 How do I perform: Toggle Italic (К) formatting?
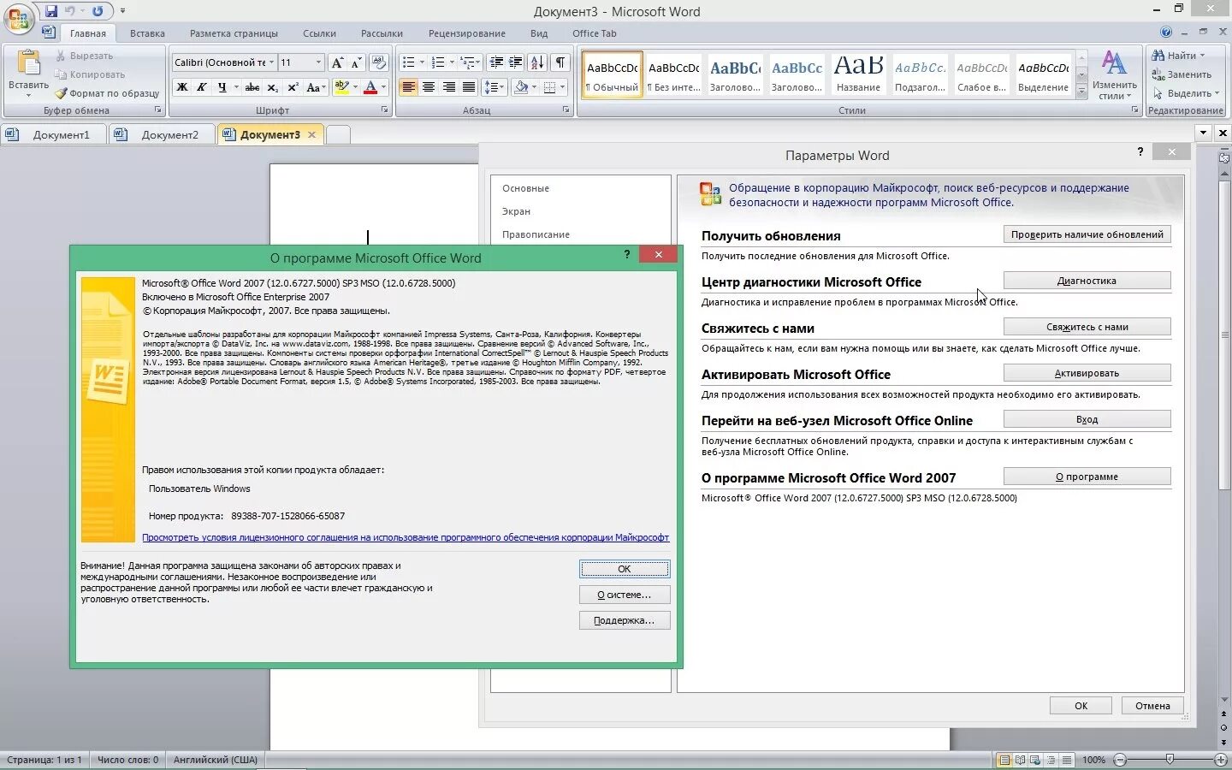click(202, 87)
